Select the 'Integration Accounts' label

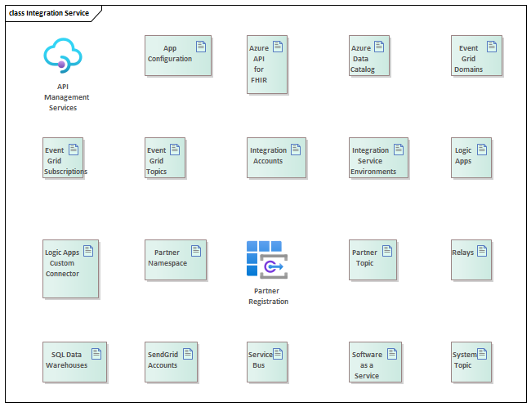(268, 155)
